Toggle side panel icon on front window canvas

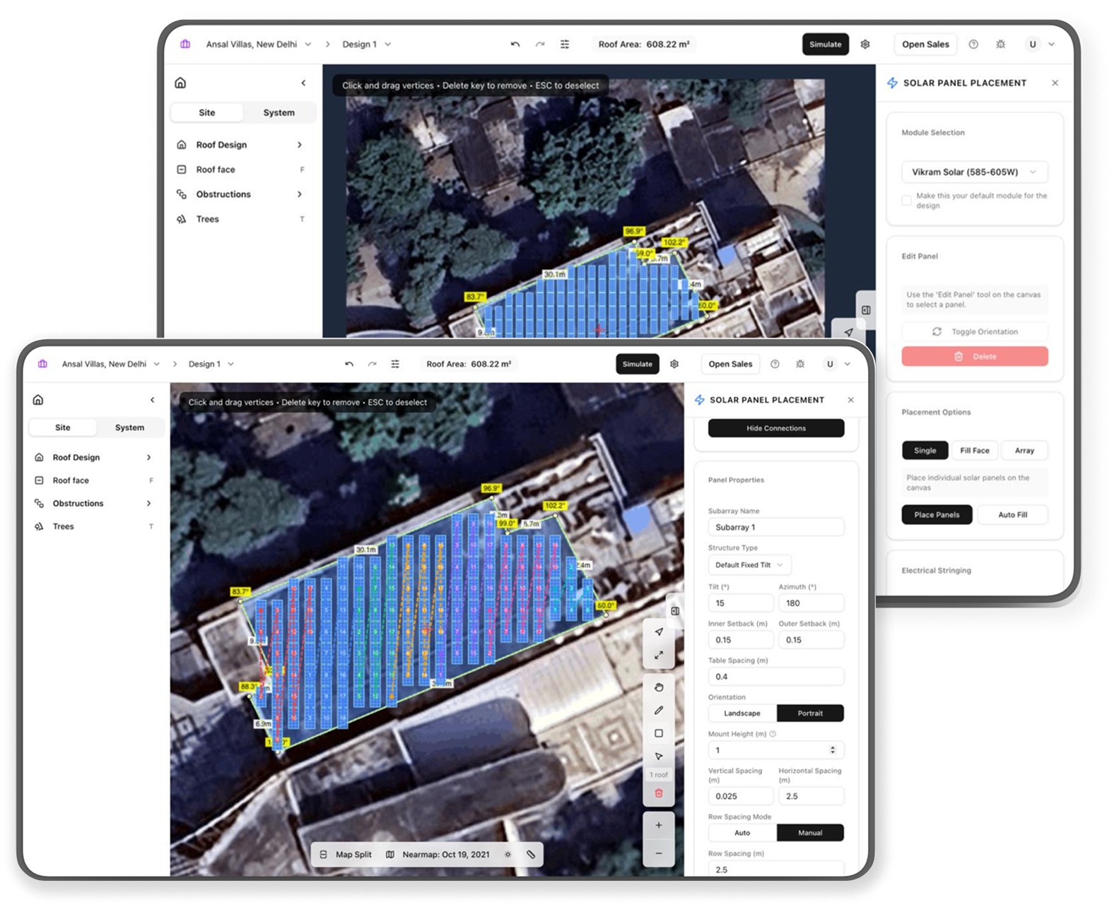(675, 611)
